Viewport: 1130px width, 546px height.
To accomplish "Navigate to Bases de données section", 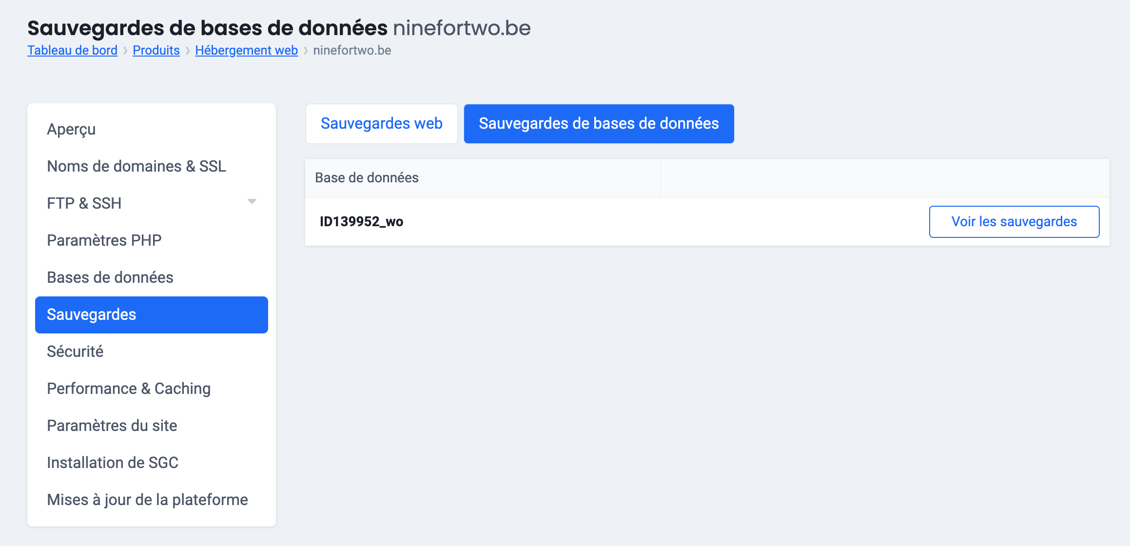I will [x=110, y=277].
